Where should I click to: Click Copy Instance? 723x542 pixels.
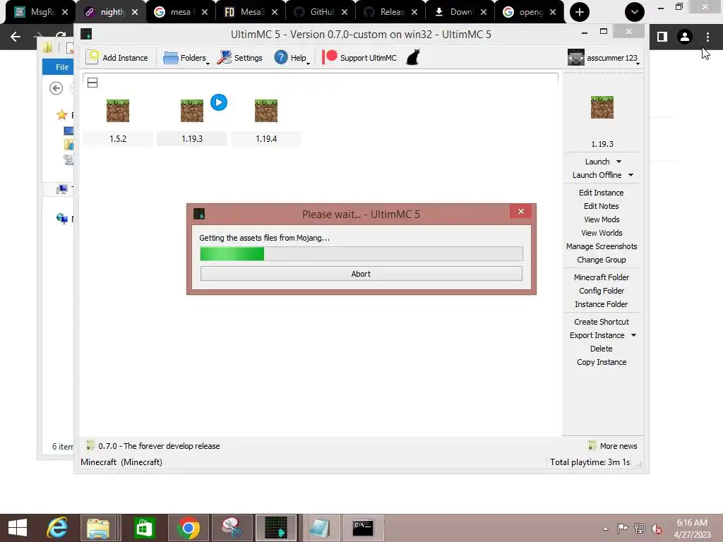click(x=602, y=362)
